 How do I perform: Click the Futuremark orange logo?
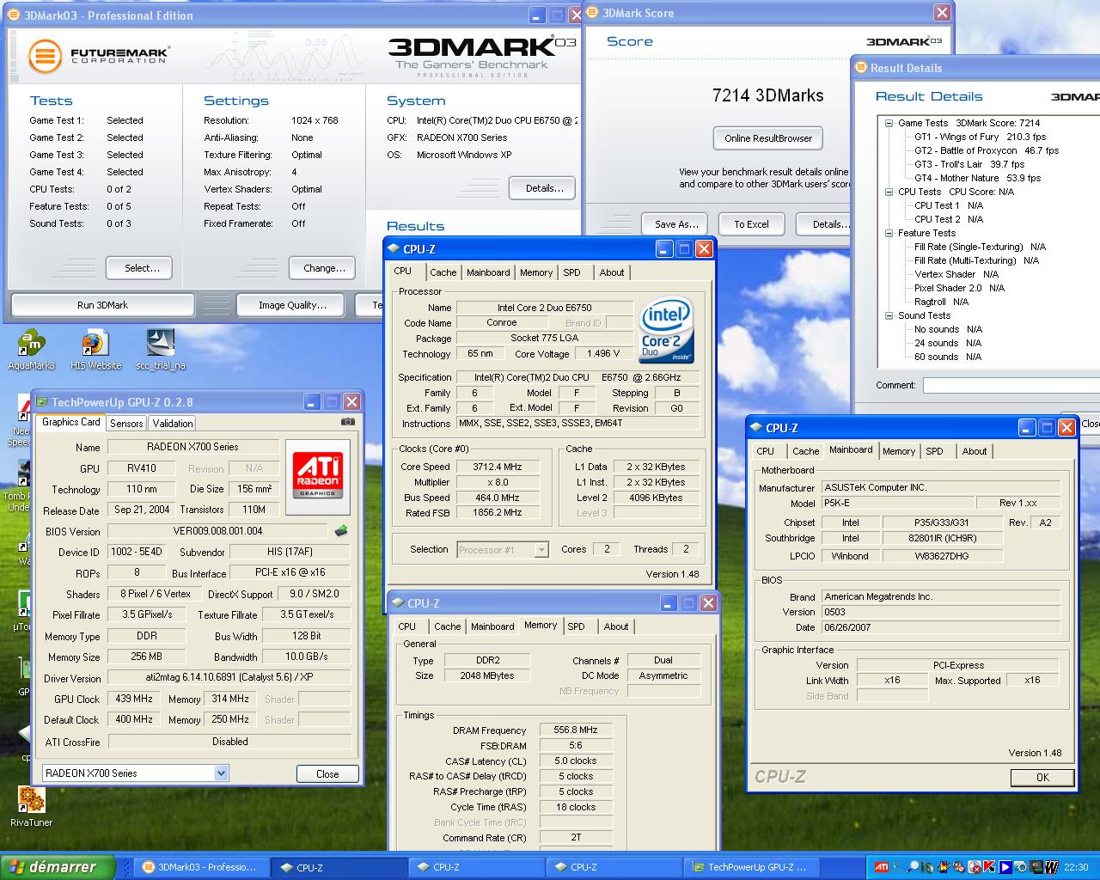point(45,57)
